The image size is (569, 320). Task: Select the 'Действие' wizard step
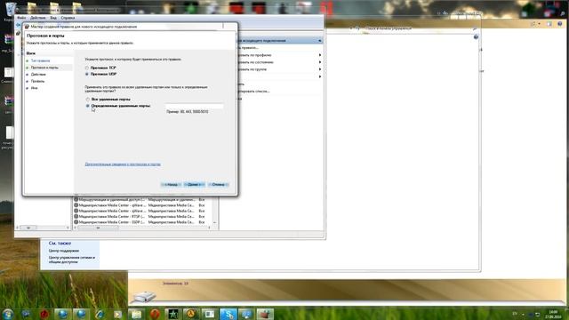click(38, 75)
